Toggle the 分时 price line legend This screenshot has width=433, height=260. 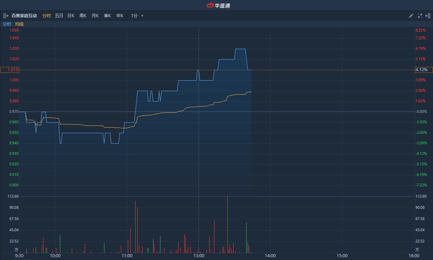click(7, 24)
